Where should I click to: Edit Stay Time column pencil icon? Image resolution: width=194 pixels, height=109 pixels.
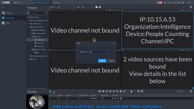(x=87, y=95)
